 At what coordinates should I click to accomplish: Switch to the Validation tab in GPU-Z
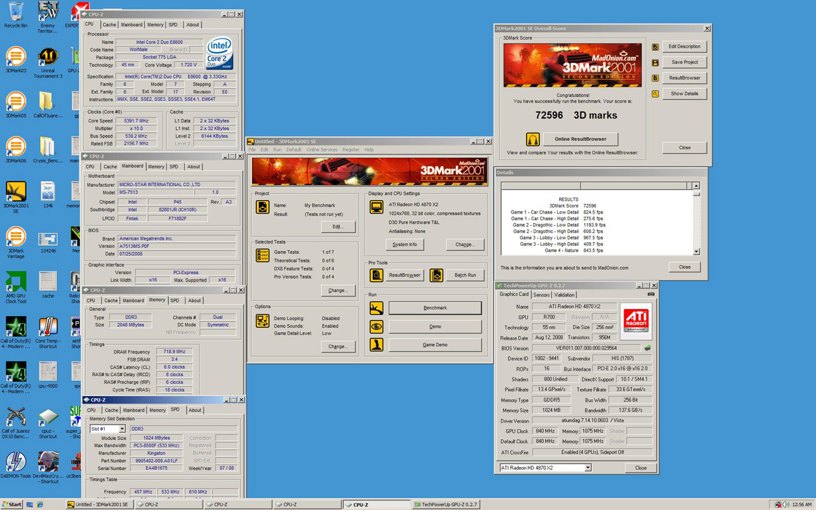[x=564, y=295]
